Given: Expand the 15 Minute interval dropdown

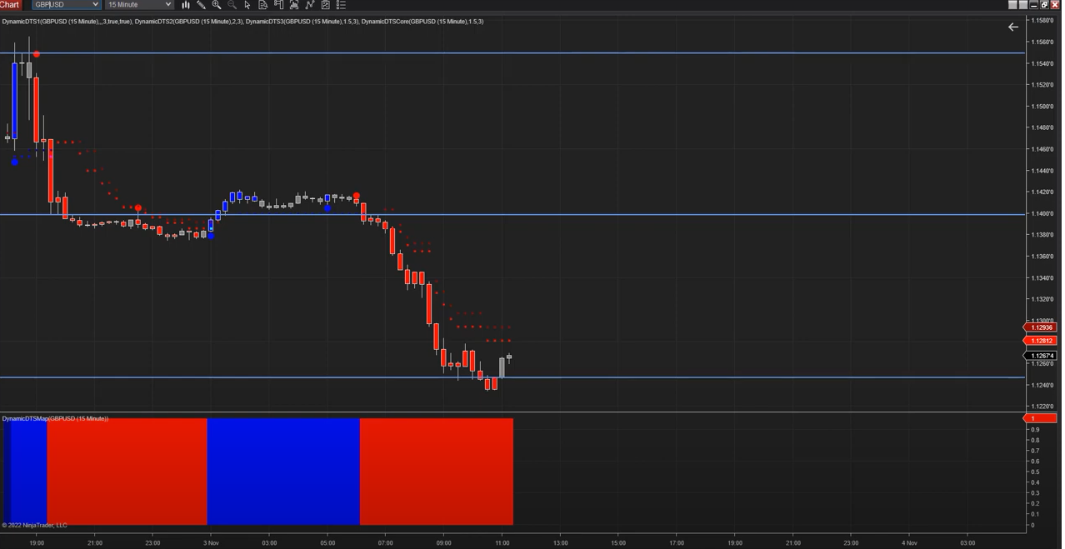Looking at the screenshot, I should click(167, 5).
